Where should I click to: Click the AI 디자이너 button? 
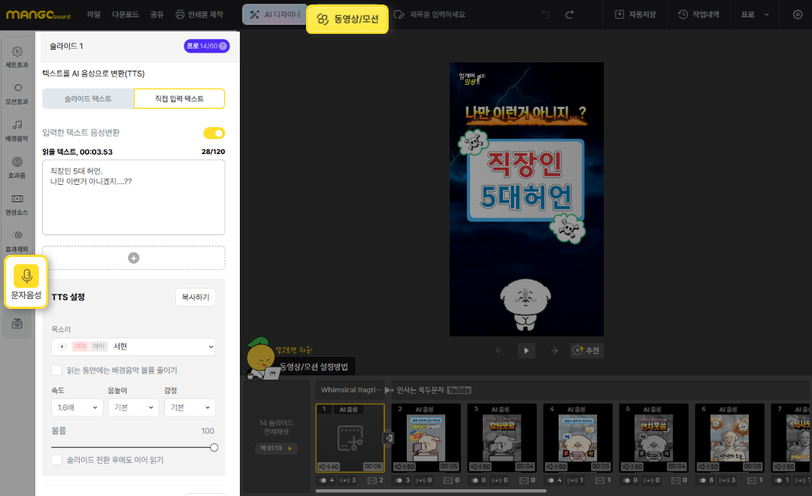(273, 14)
